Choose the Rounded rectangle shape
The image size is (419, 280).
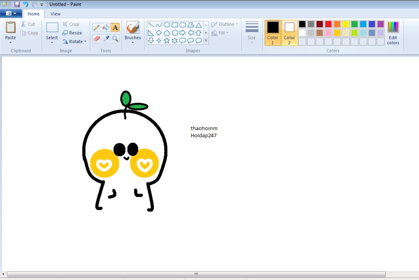click(182, 25)
